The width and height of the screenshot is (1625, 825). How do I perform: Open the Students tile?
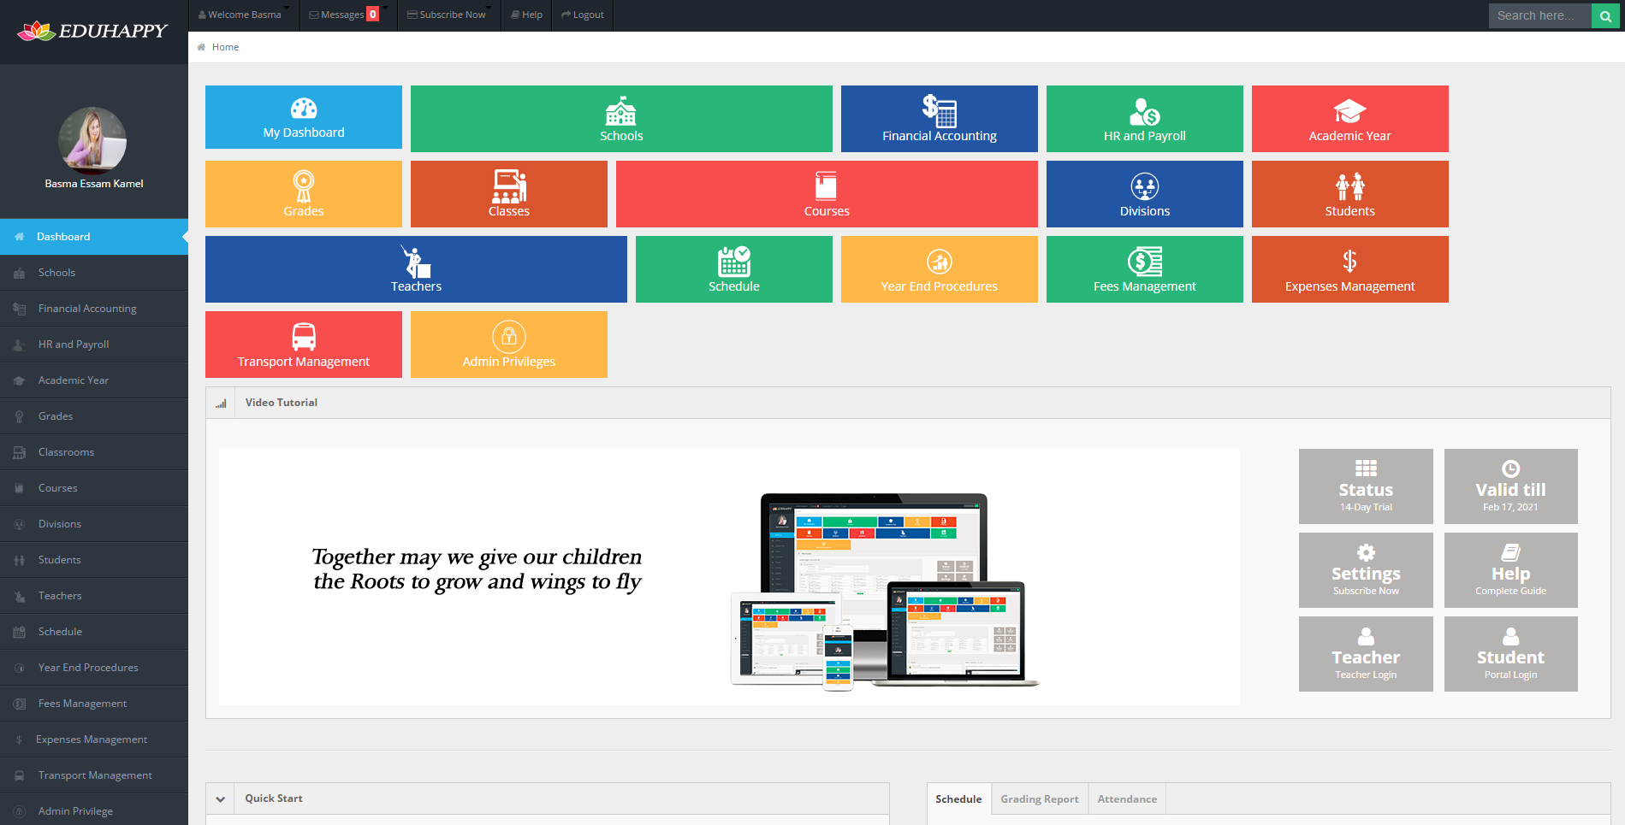1350,194
